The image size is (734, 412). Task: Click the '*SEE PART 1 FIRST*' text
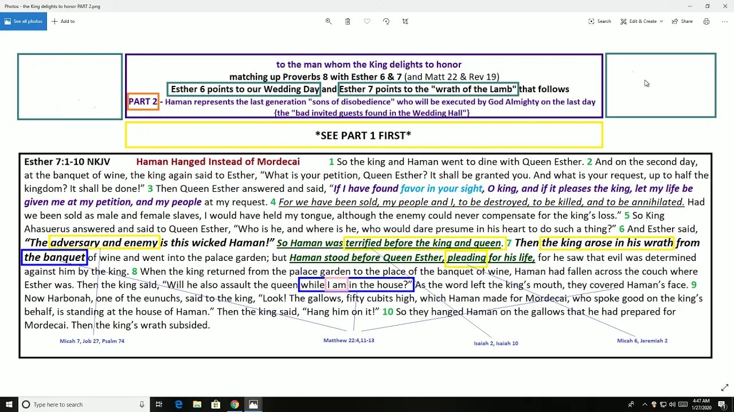point(363,135)
